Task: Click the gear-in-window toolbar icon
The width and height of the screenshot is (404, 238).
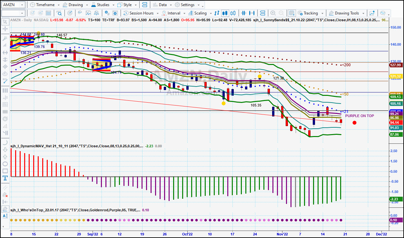Action: pyautogui.click(x=116, y=13)
